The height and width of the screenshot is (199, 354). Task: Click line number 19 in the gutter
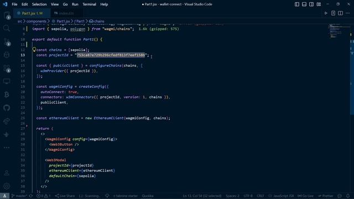[23, 87]
